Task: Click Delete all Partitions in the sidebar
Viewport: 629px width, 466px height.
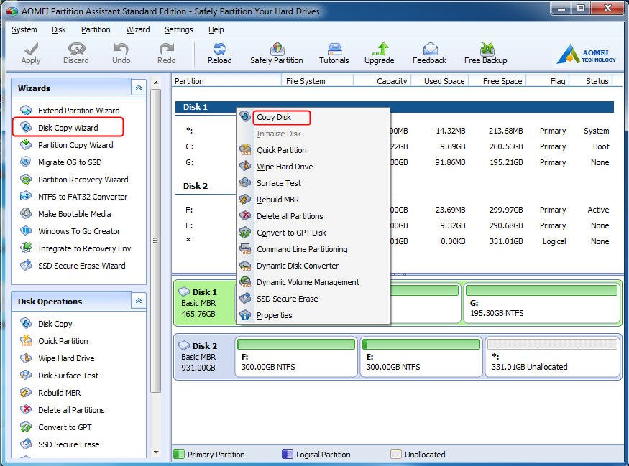Action: [62, 409]
